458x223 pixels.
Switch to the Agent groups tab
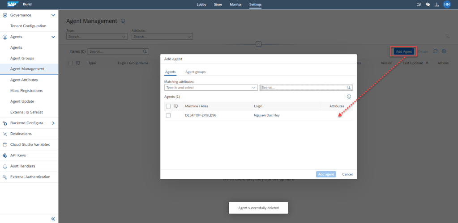195,72
